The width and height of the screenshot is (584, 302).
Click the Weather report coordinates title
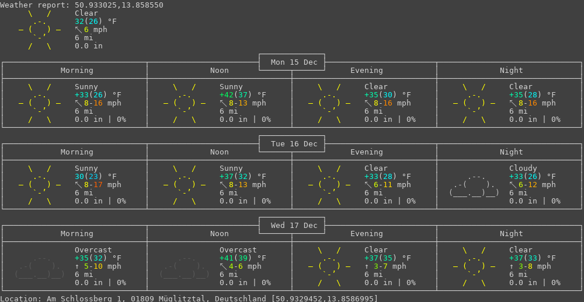(82, 5)
